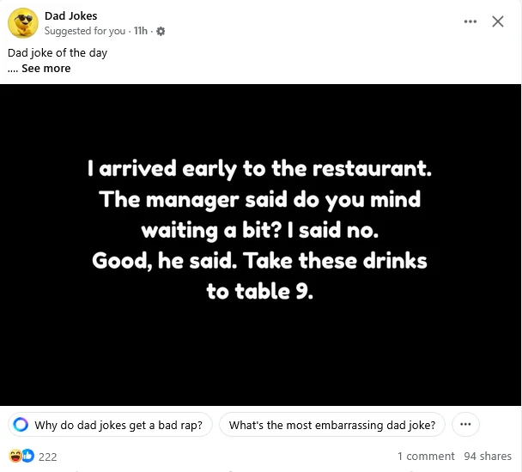This screenshot has height=472, width=522.
Task: Click the Meta AI circle icon
Action: click(21, 425)
